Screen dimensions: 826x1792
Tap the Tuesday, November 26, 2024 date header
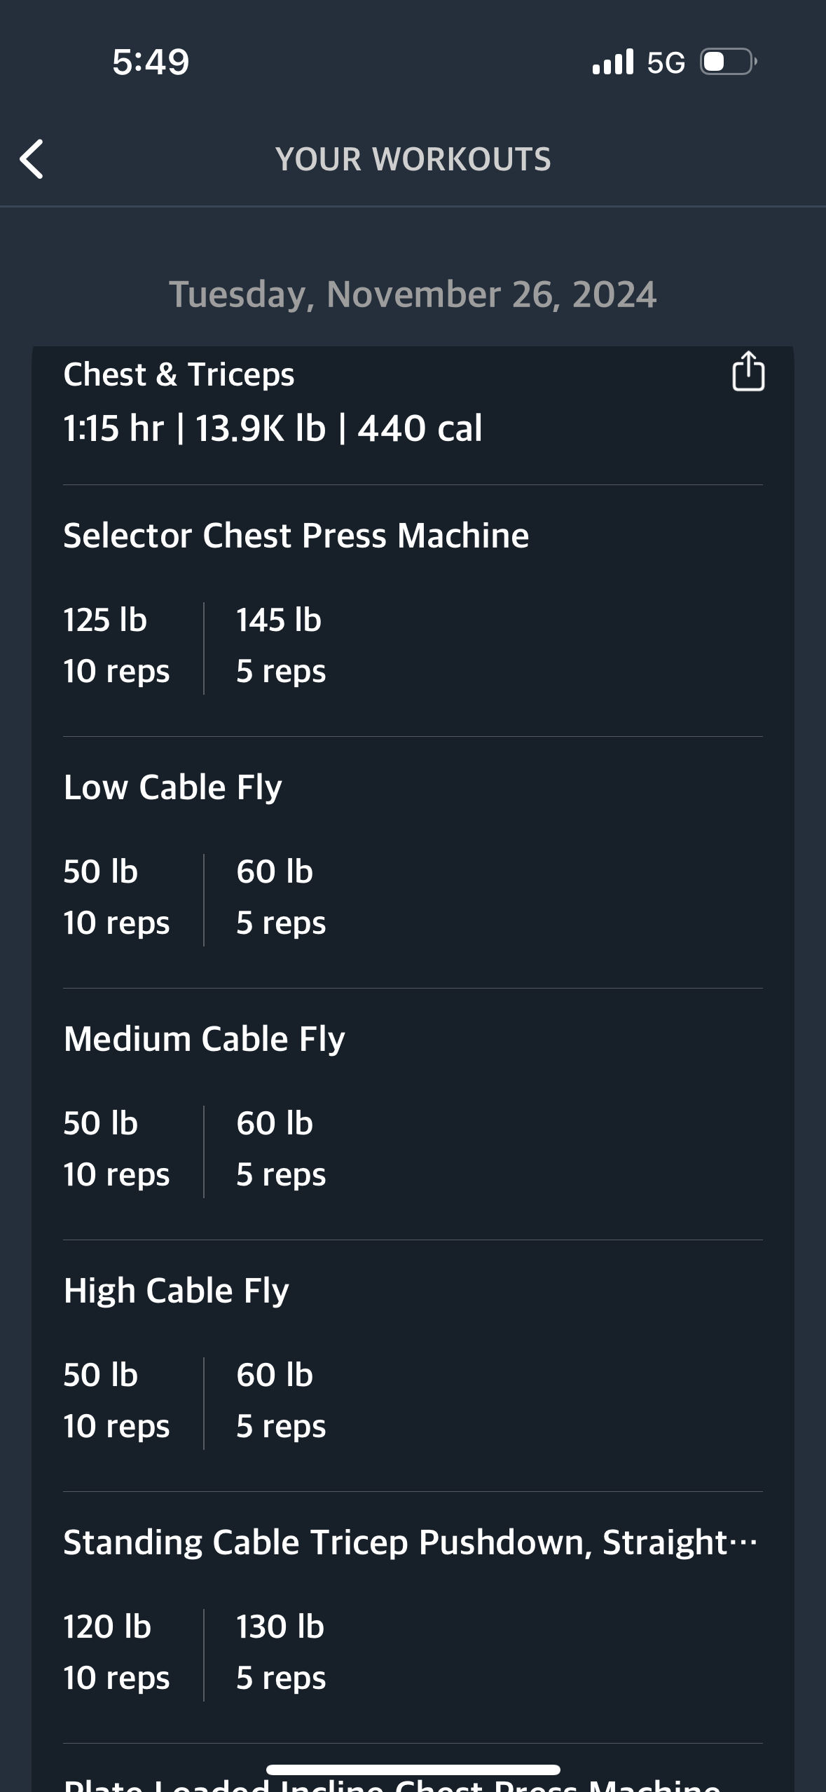click(413, 294)
